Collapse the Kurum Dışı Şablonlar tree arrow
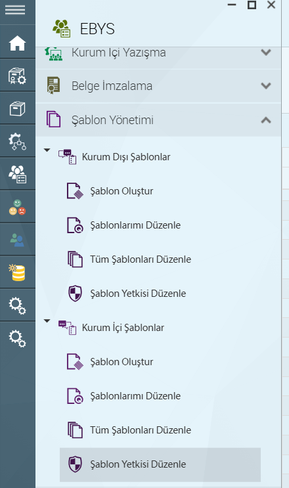This screenshot has width=289, height=488. click(x=47, y=150)
